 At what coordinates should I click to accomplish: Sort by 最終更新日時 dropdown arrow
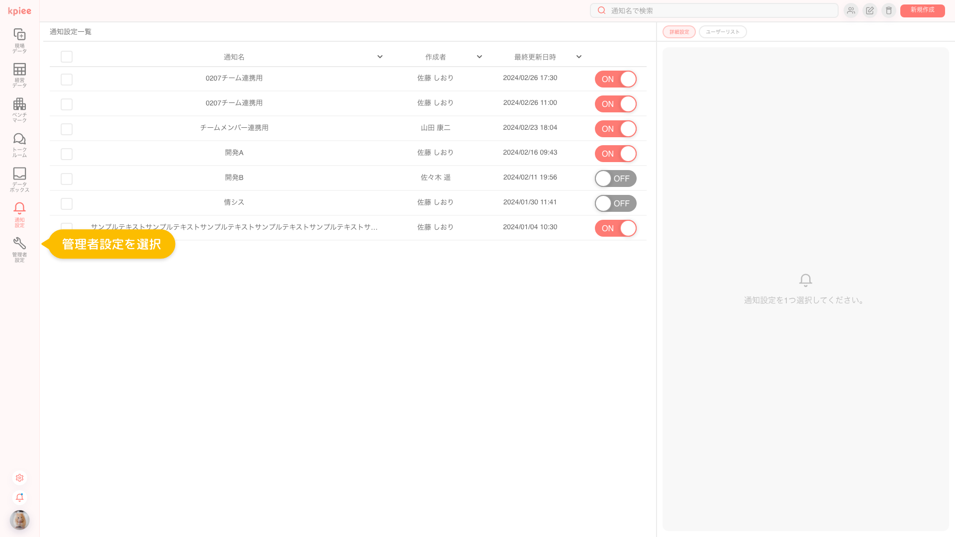tap(579, 57)
